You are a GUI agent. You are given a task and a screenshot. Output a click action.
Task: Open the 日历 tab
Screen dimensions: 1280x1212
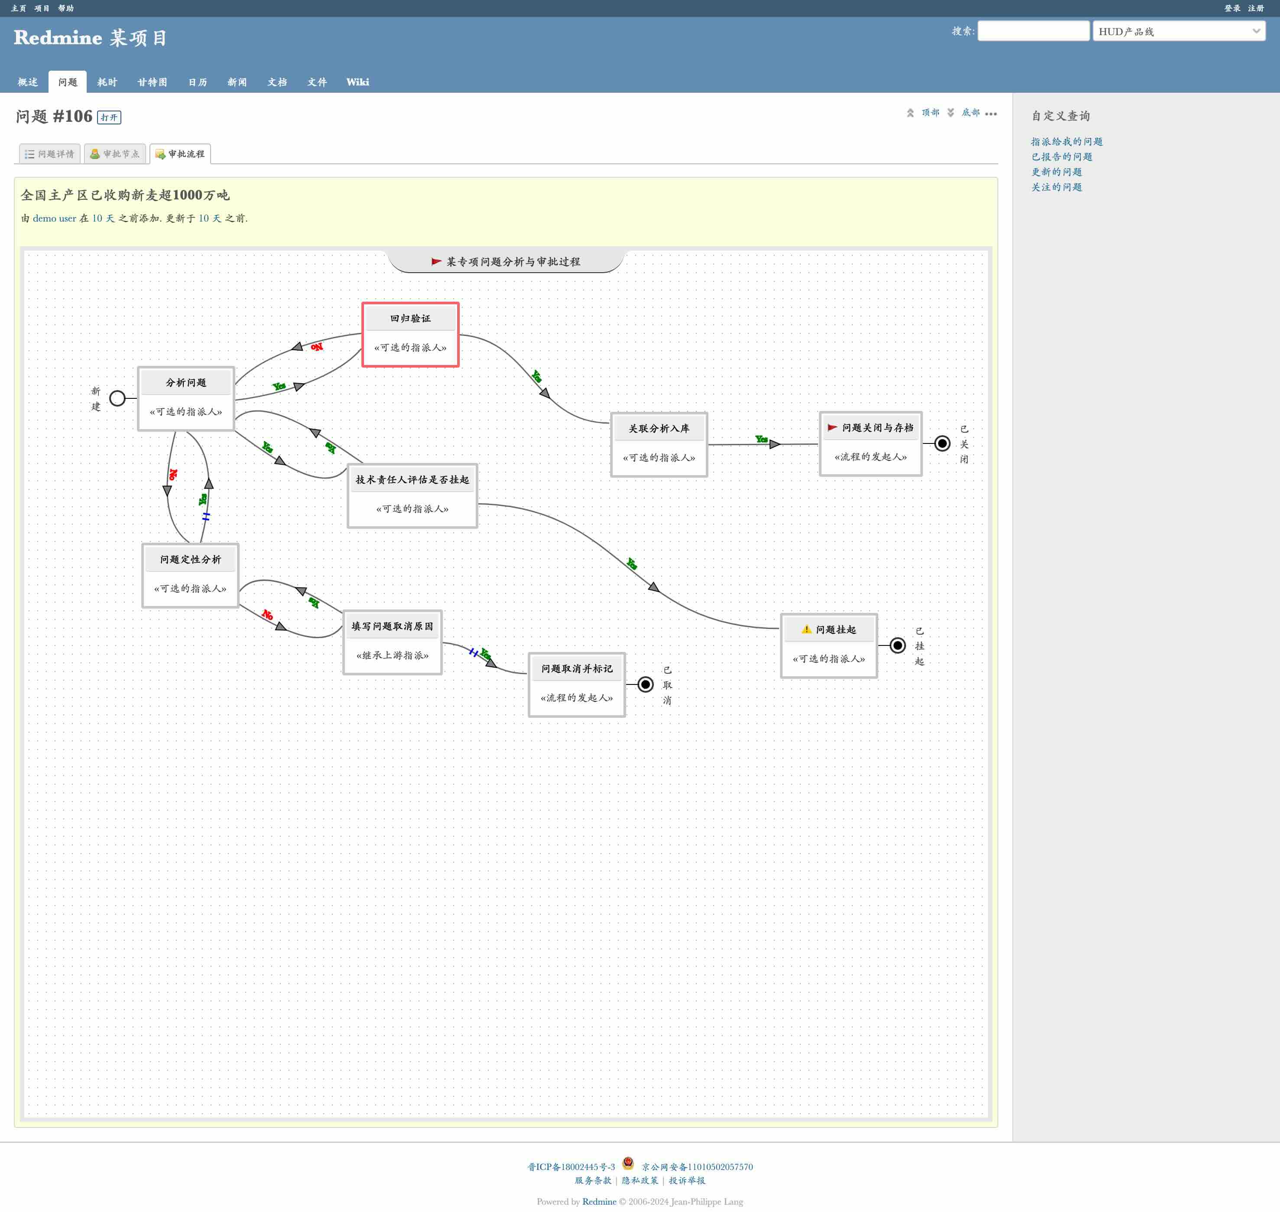coord(198,82)
